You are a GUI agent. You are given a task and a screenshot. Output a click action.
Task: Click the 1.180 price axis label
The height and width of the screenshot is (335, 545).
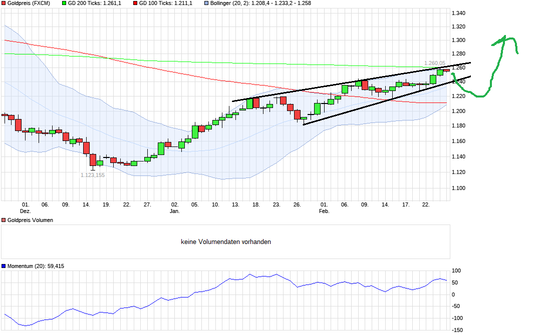pos(458,126)
